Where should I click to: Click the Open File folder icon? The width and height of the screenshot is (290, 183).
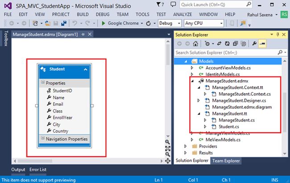(x=48, y=23)
